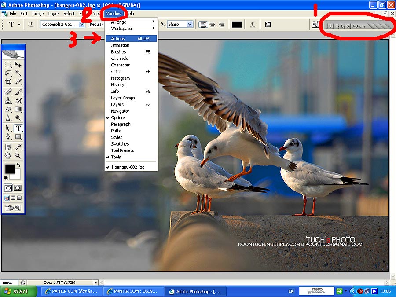The image size is (396, 297).
Task: Select the Lasso tool
Action: (8, 73)
